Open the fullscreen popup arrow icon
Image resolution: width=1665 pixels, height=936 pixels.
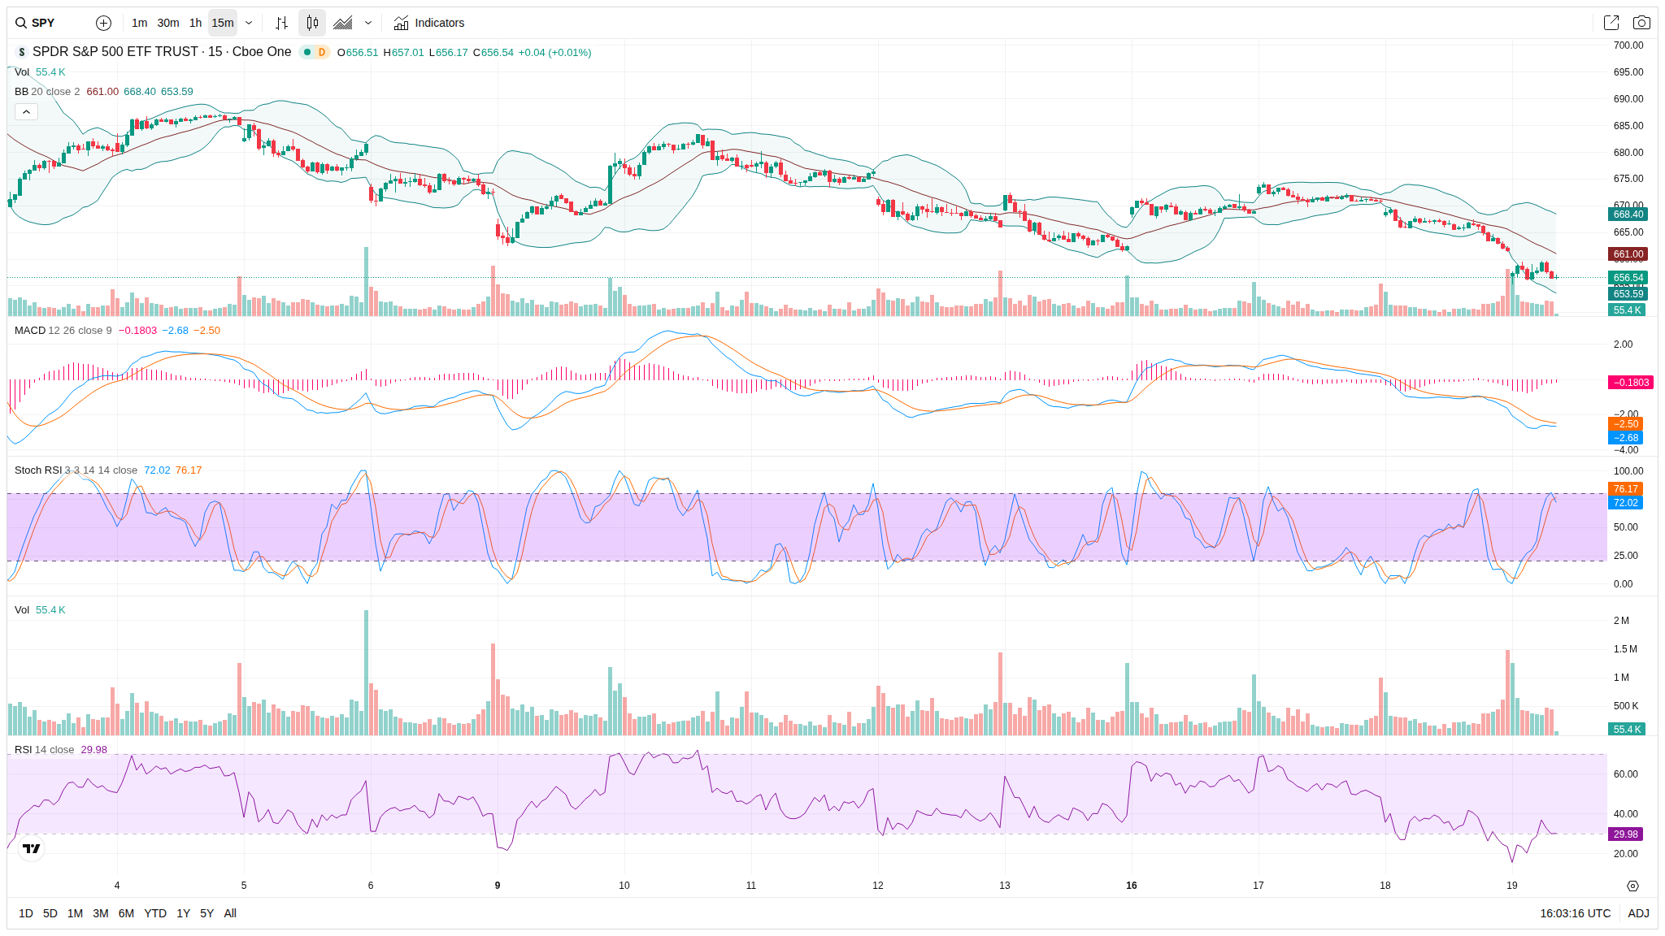click(1611, 23)
